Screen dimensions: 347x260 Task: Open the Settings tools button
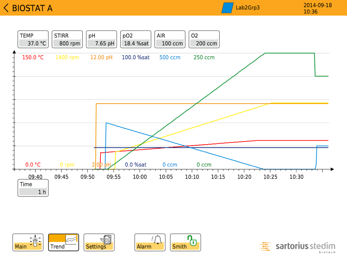[x=99, y=242]
